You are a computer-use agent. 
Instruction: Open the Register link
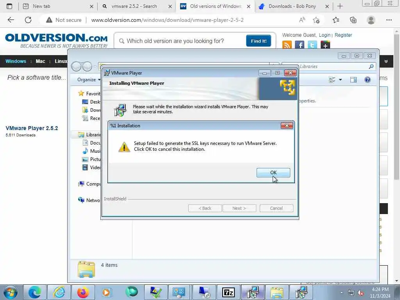tap(343, 35)
